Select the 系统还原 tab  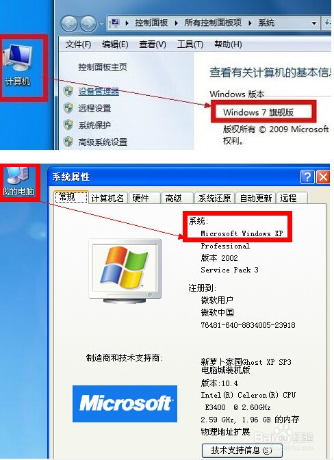pyautogui.click(x=215, y=198)
